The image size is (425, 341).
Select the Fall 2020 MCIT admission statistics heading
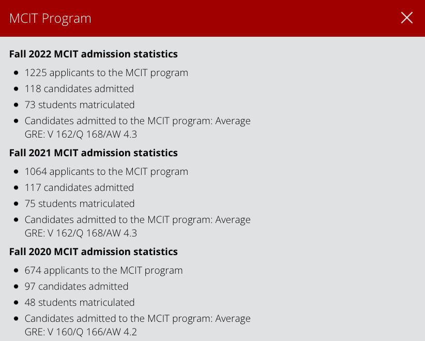93,251
